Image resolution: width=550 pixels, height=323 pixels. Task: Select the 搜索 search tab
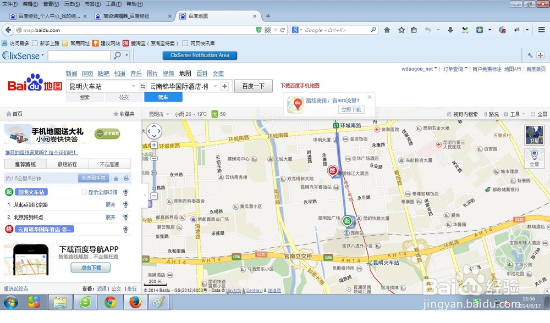click(x=85, y=97)
